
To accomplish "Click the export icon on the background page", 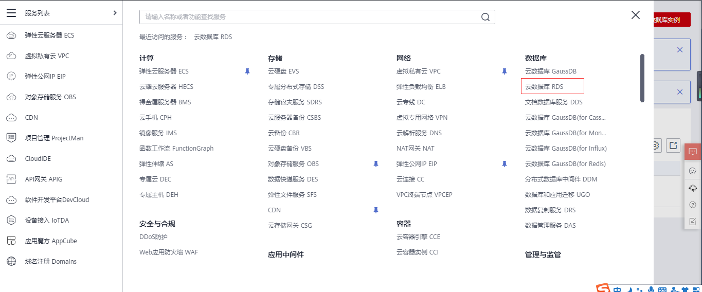I will pyautogui.click(x=673, y=145).
